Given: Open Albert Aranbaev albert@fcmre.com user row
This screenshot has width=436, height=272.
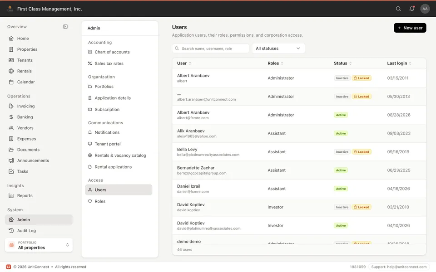Looking at the screenshot, I should [299, 115].
